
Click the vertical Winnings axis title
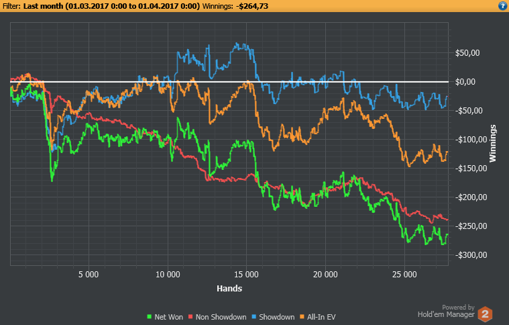click(x=493, y=143)
